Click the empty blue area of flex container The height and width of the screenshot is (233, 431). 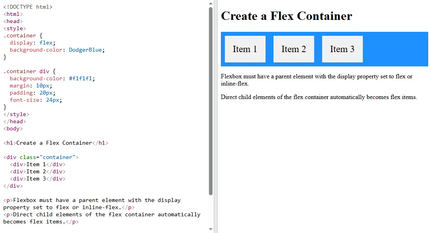(395, 49)
